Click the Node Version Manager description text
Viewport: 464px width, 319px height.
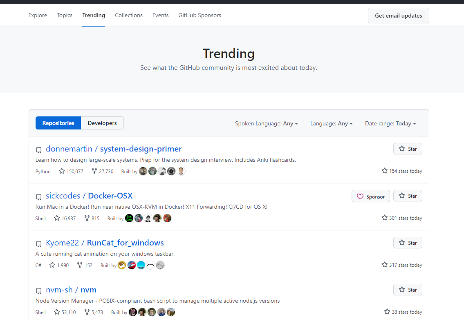157,301
